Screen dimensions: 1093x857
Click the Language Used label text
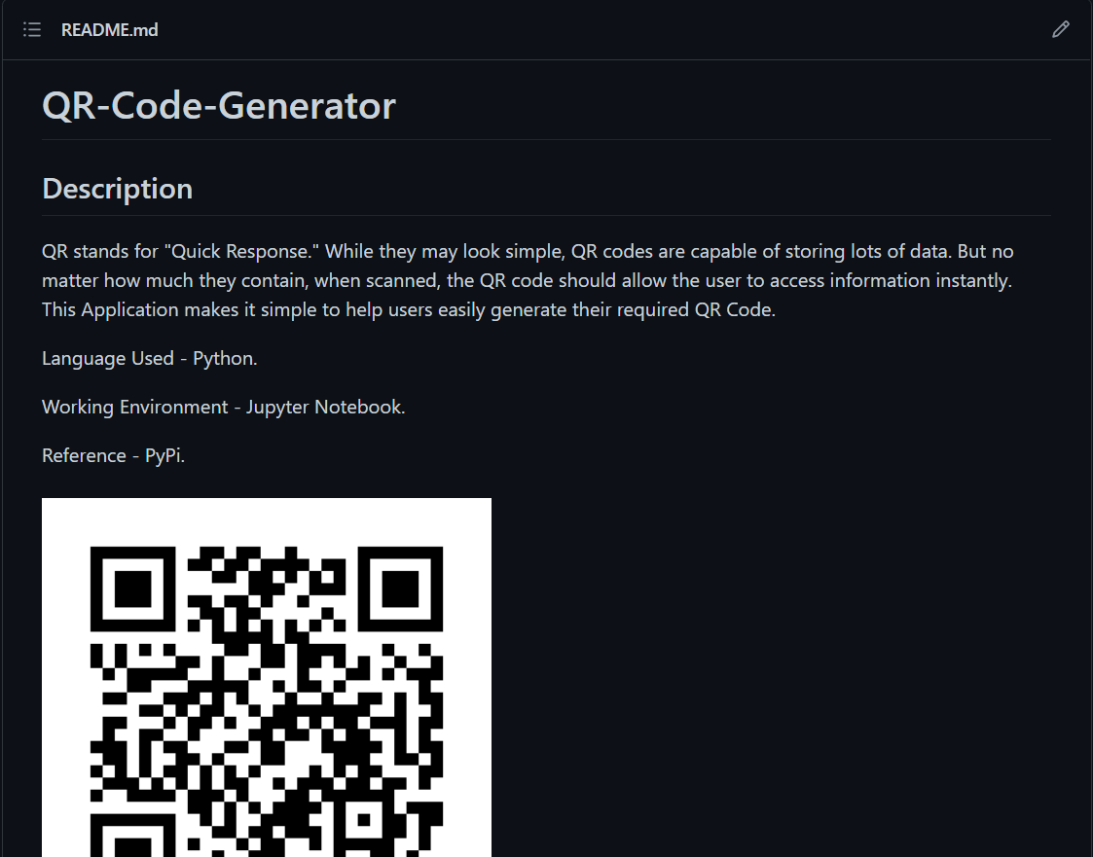click(x=107, y=358)
